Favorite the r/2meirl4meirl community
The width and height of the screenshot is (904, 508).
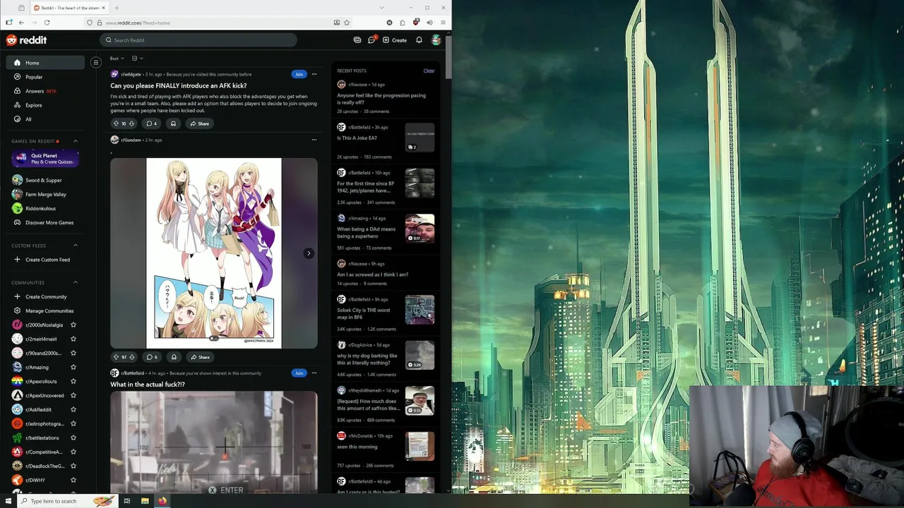(x=73, y=339)
